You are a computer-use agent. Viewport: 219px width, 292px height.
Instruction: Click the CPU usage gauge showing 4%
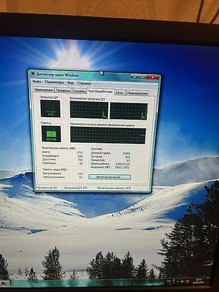50,108
